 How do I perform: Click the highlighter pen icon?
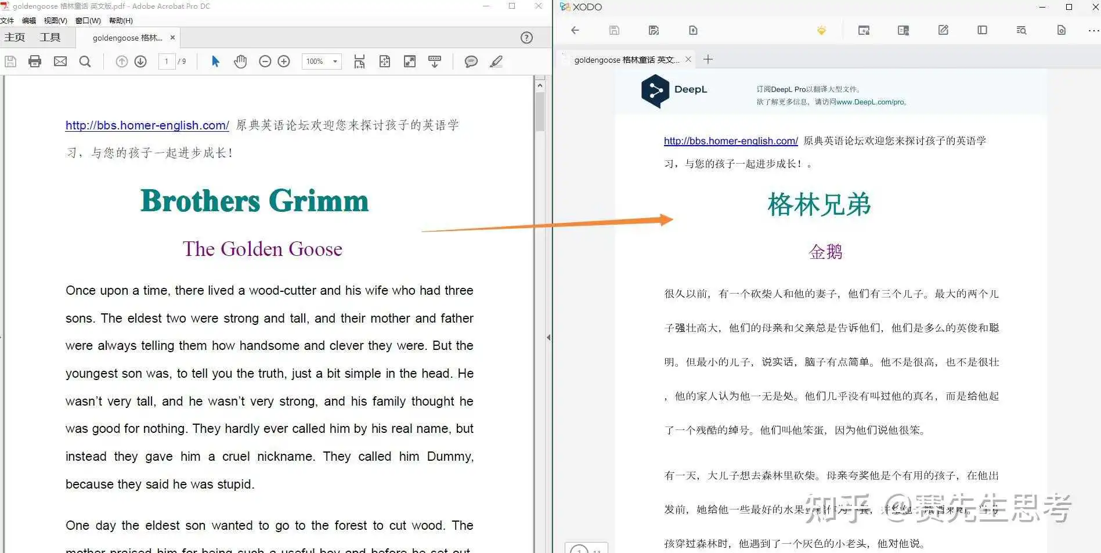496,62
